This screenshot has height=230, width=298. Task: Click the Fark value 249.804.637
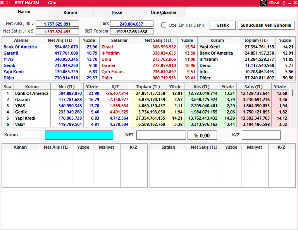tap(132, 24)
